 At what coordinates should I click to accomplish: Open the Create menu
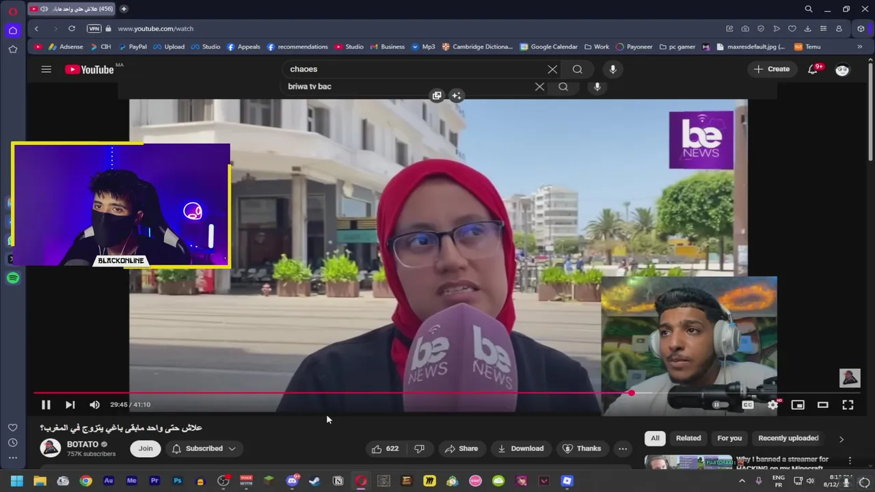click(772, 69)
